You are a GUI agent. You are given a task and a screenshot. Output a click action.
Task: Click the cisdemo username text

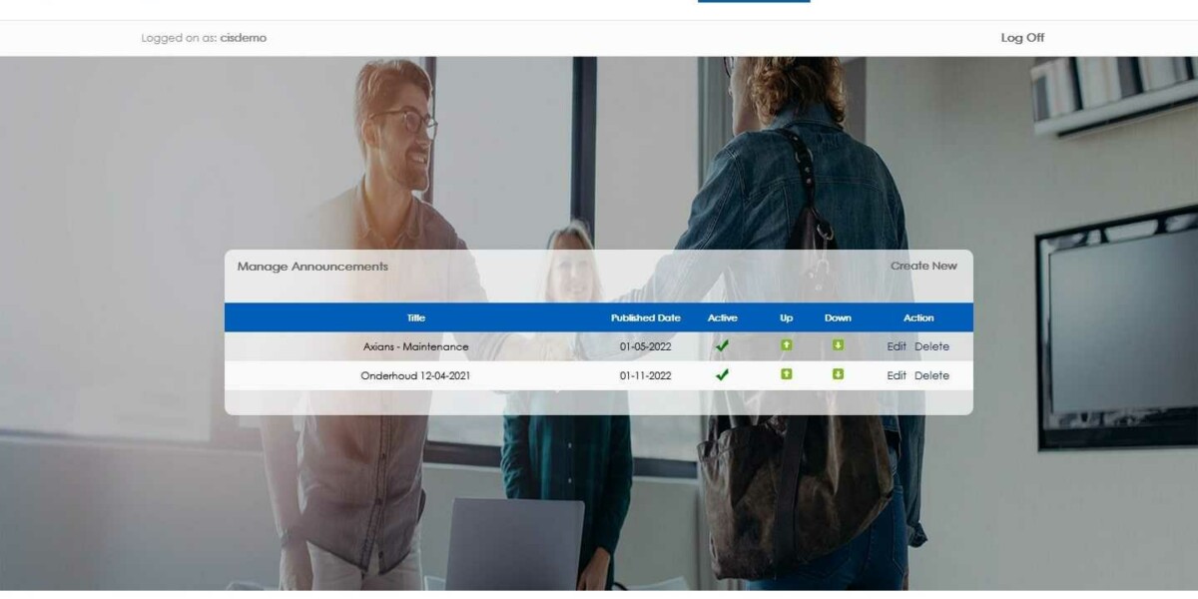point(244,38)
